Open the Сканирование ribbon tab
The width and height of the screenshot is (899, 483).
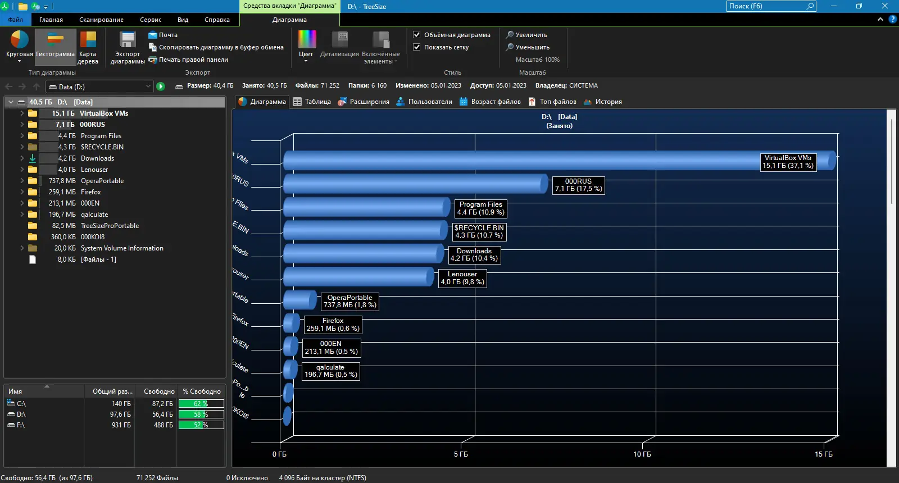tap(101, 20)
